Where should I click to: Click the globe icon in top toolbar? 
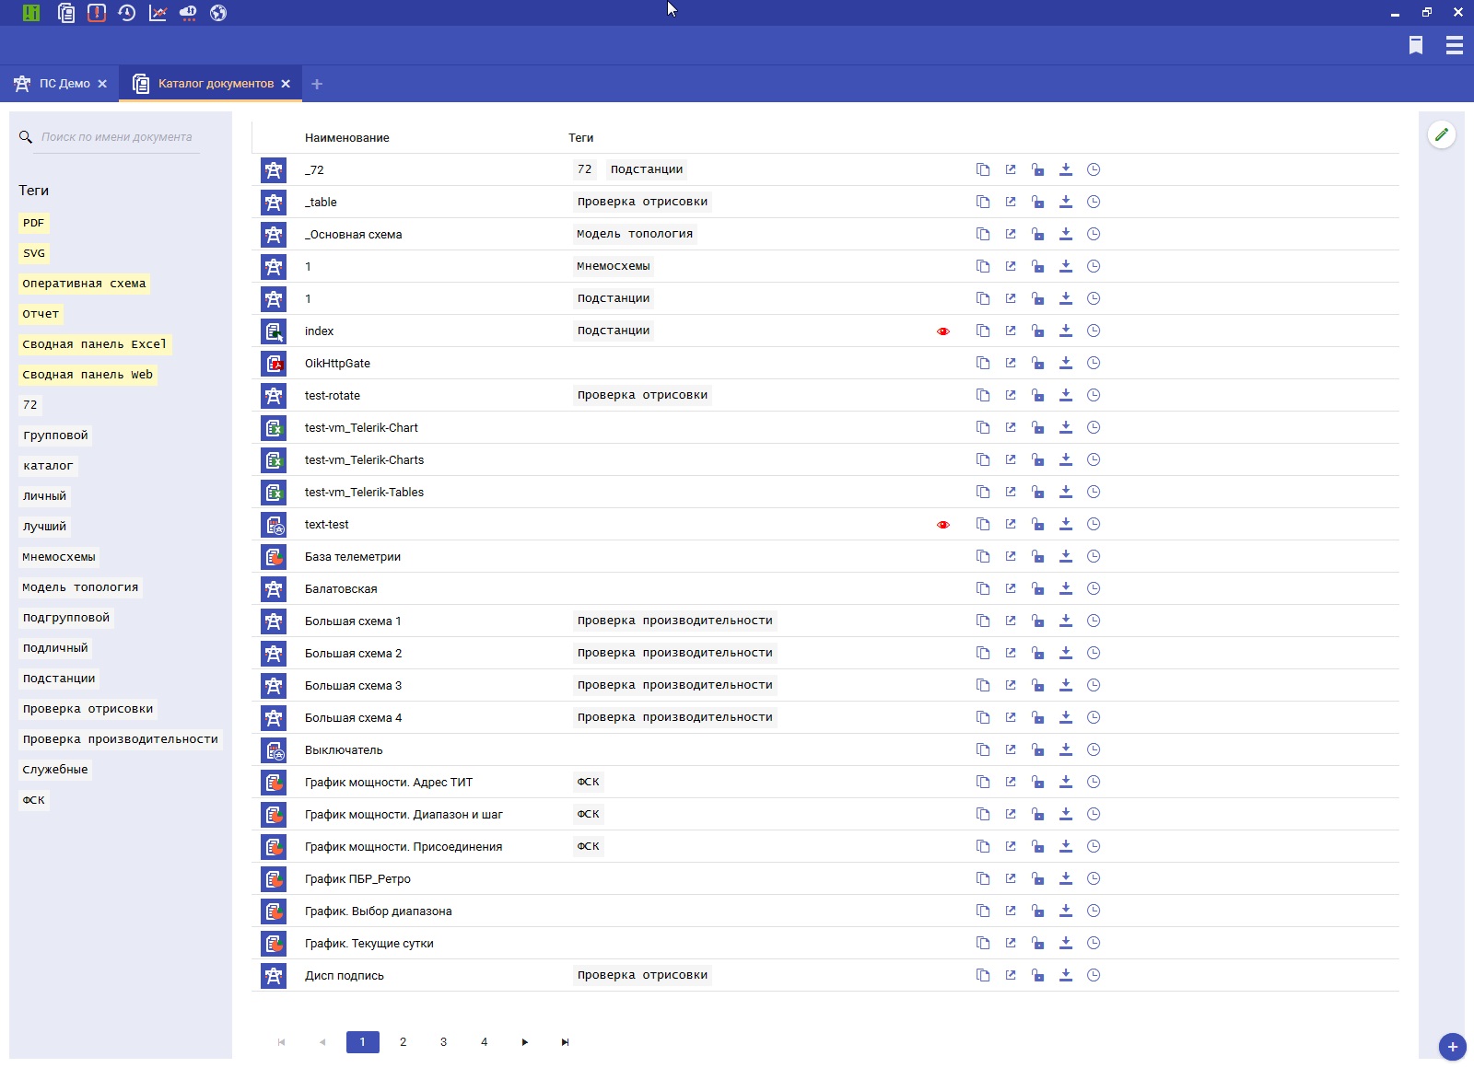tap(218, 13)
